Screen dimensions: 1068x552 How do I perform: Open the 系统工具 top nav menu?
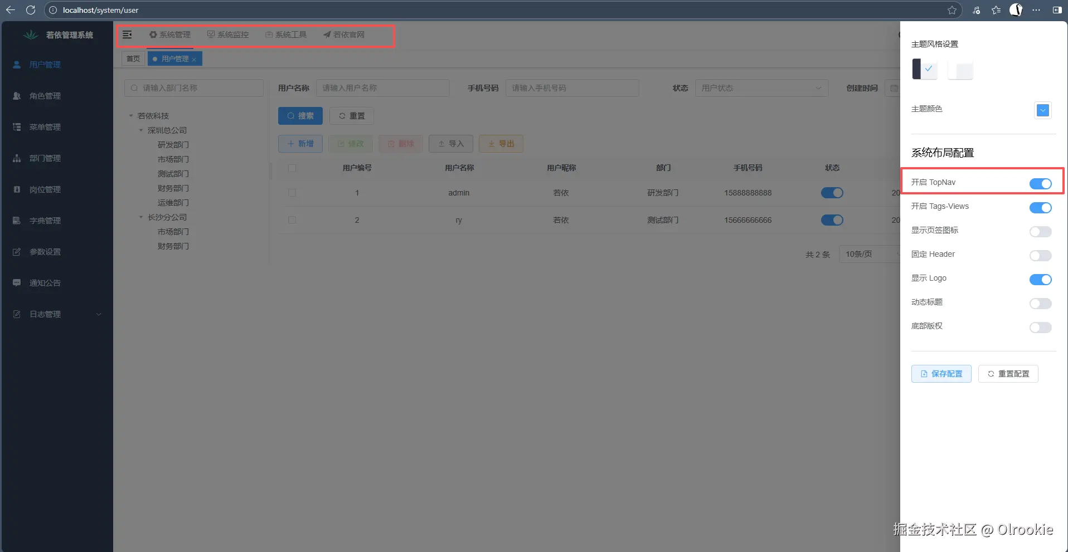[286, 35]
